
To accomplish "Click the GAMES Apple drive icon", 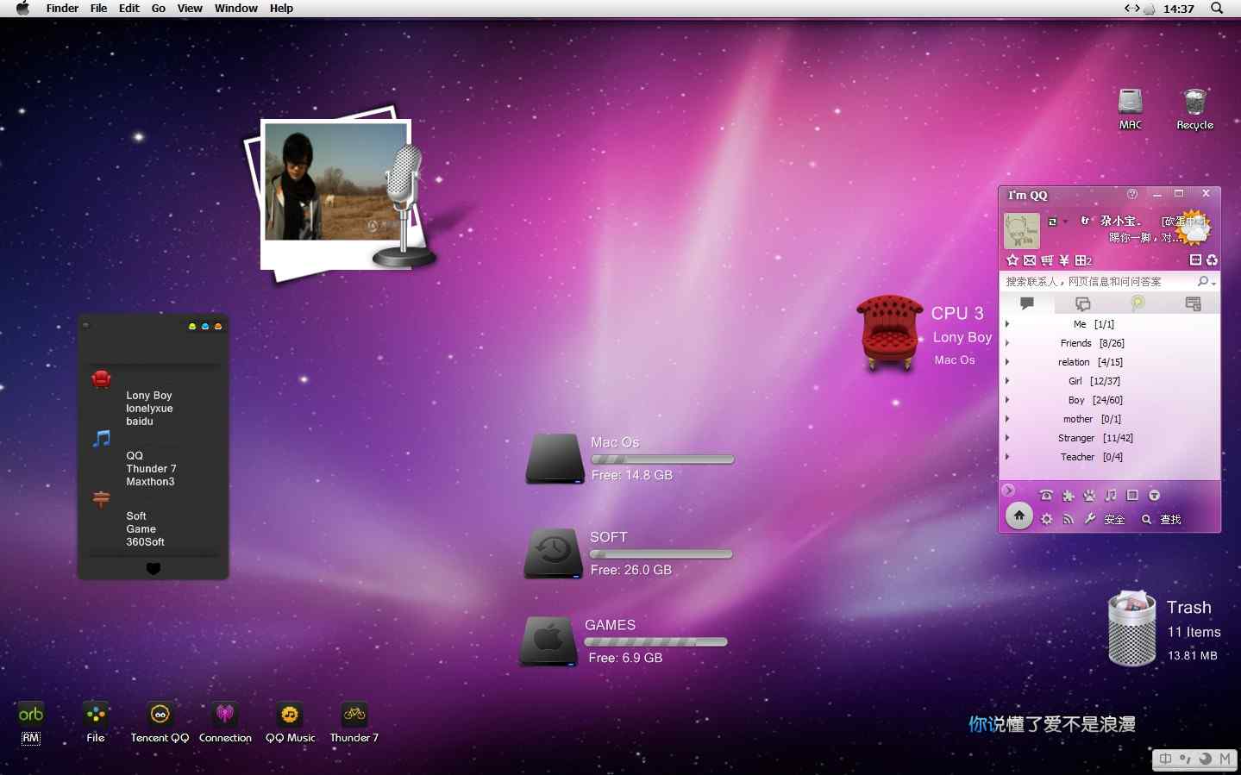I will [548, 641].
